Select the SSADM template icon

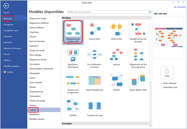pyautogui.click(x=73, y=106)
